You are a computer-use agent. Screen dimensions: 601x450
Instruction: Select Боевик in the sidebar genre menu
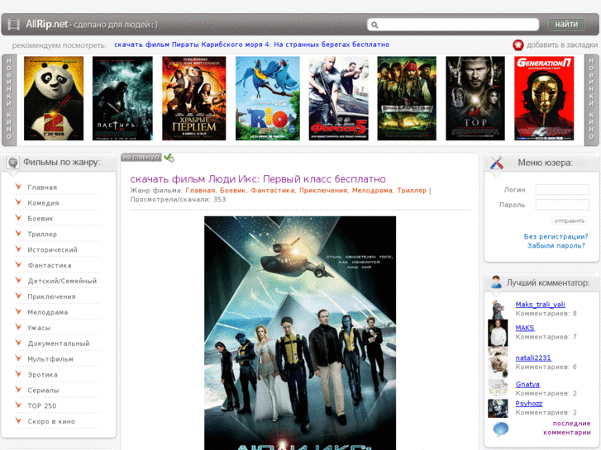41,219
